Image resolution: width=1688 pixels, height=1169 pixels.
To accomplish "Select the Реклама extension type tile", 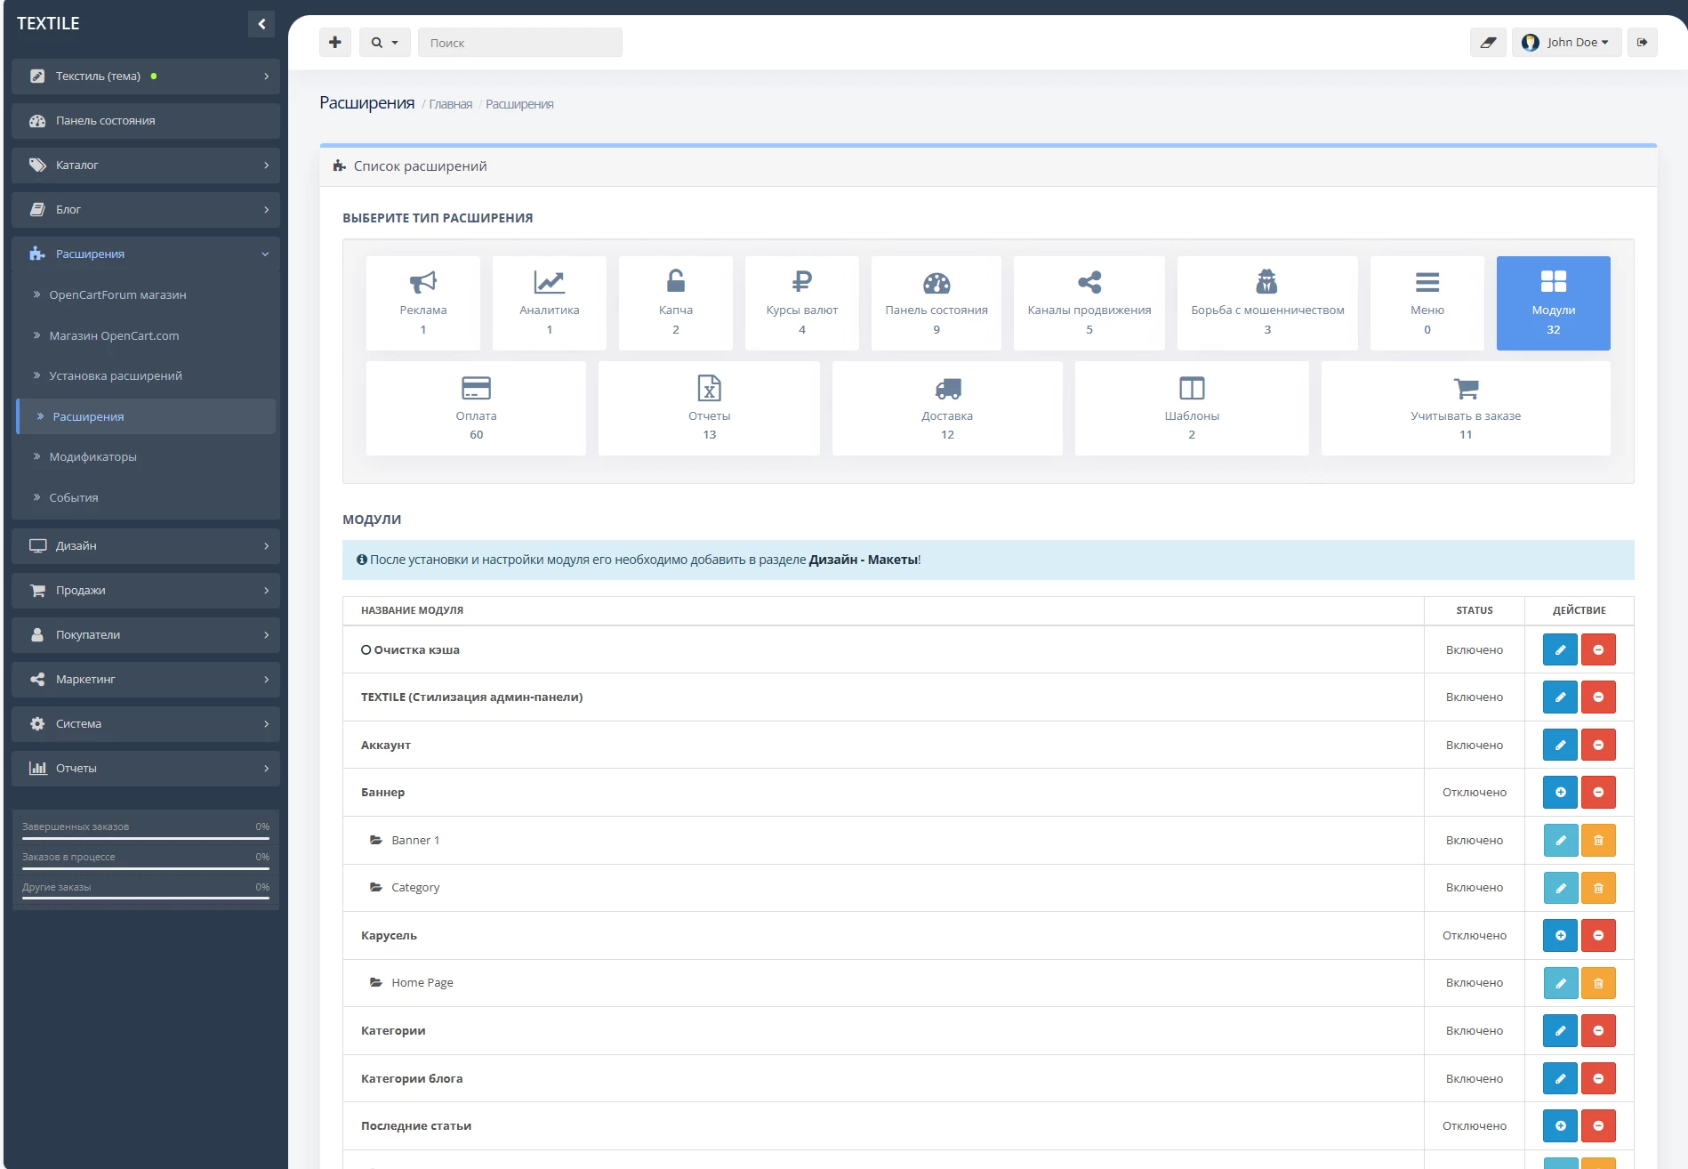I will (423, 303).
